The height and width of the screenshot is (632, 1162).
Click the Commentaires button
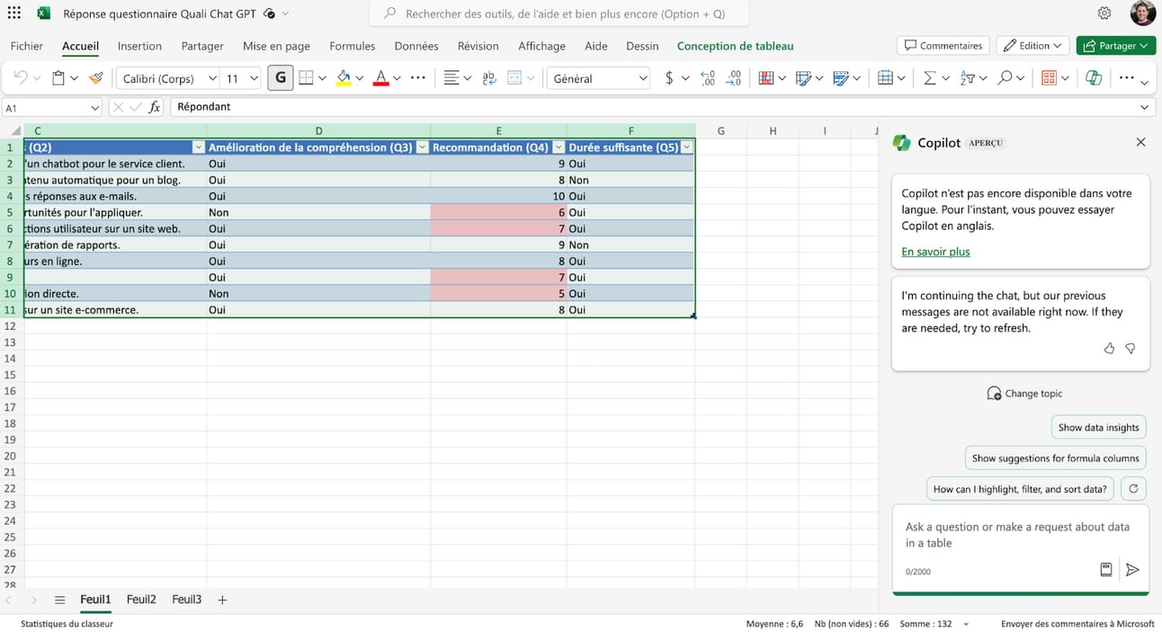943,46
